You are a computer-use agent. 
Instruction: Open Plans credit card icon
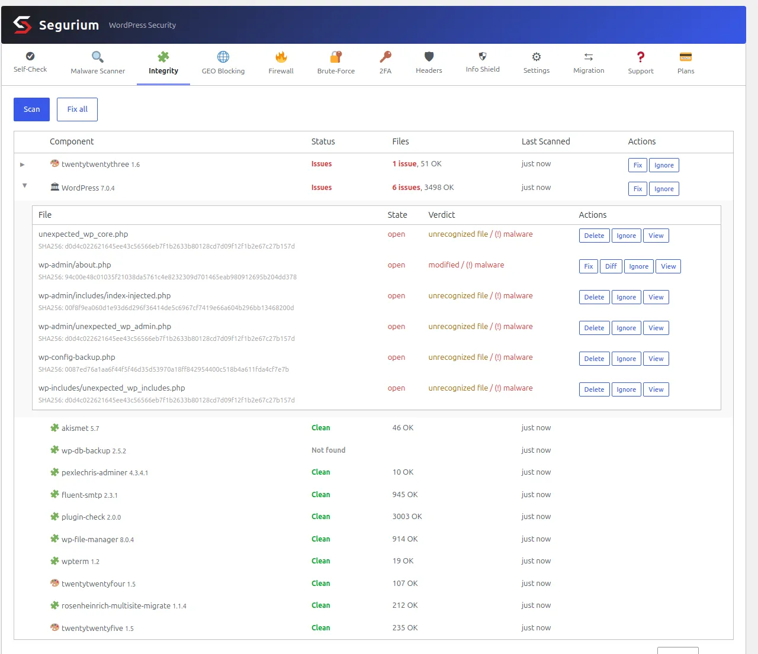tap(686, 57)
